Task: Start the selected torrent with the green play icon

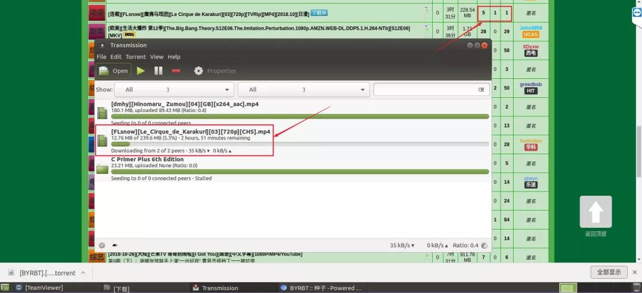Action: click(141, 71)
